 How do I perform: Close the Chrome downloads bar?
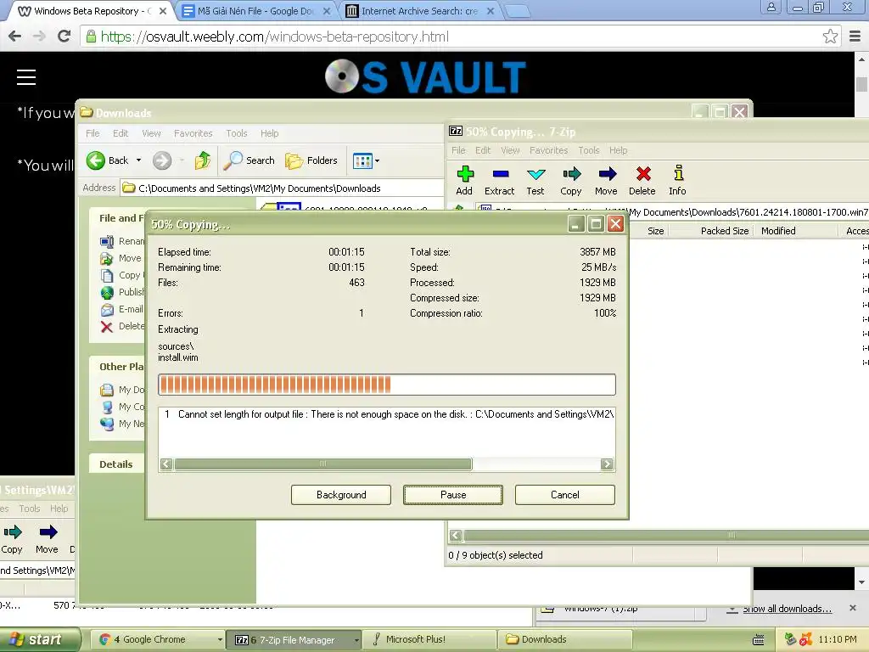pos(853,608)
